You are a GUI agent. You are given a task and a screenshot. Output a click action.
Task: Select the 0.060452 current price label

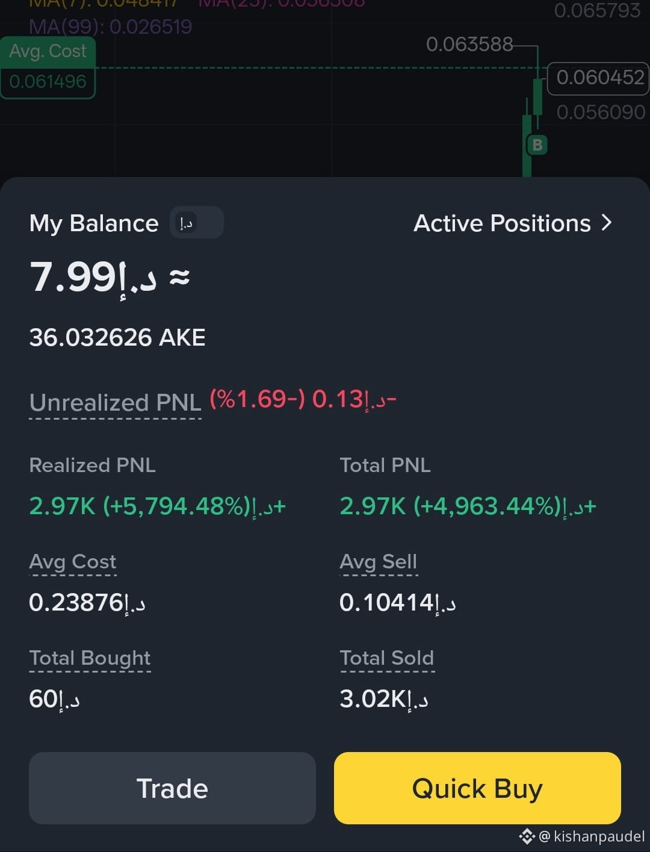(x=599, y=78)
